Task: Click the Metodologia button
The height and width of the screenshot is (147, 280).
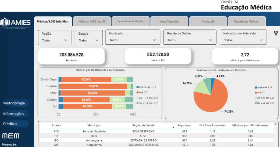Action: coord(14,103)
